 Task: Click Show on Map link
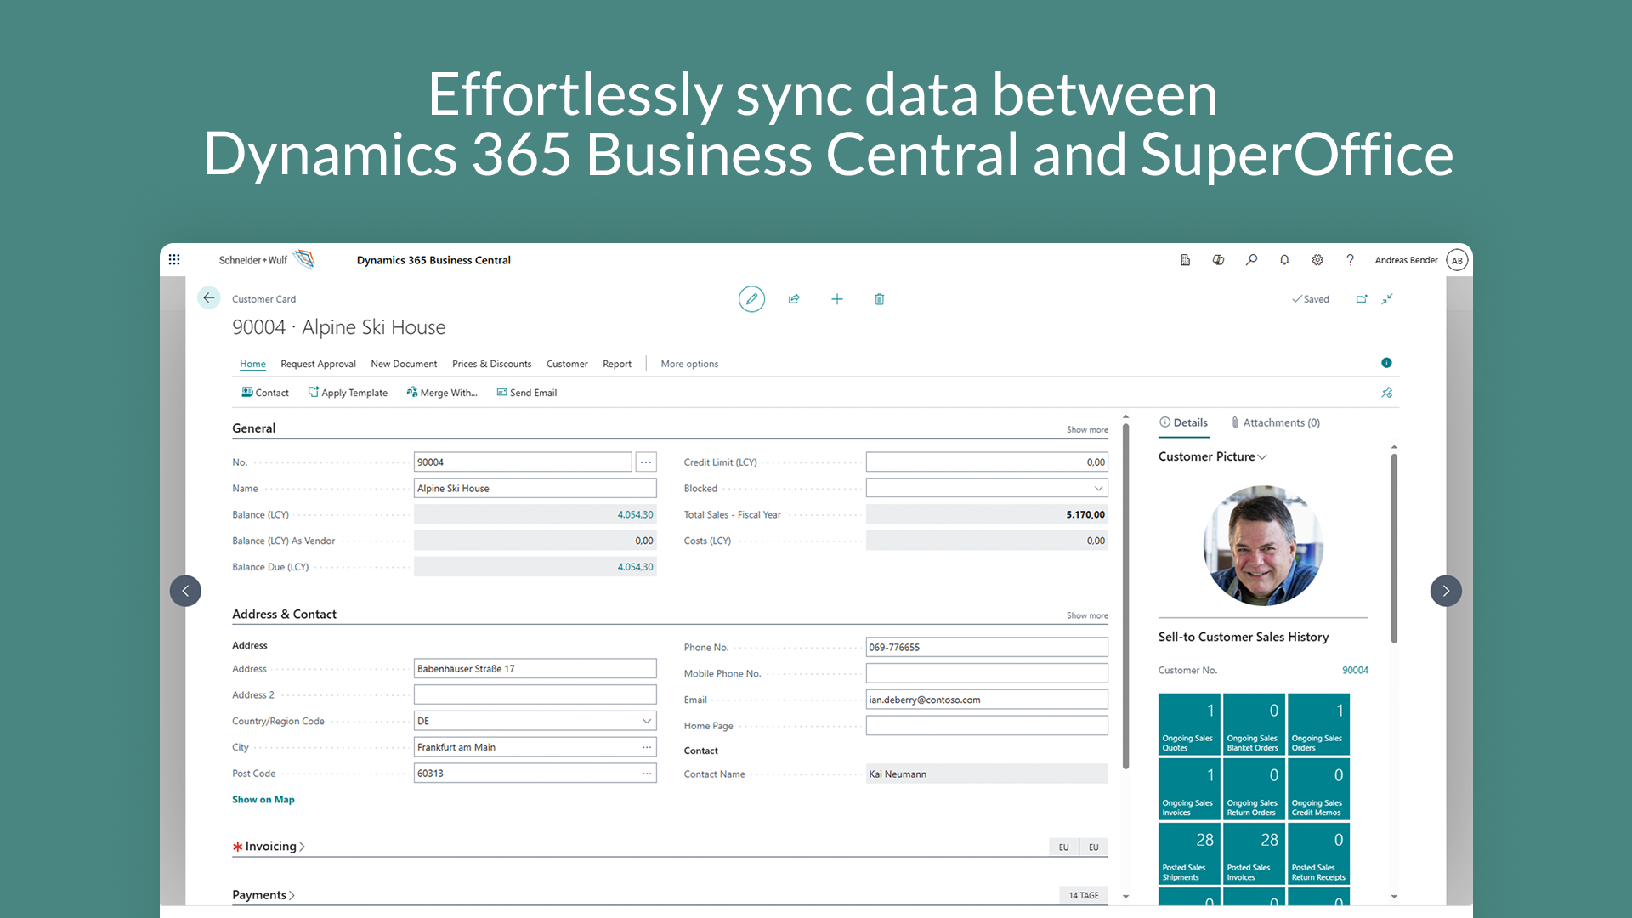(263, 800)
